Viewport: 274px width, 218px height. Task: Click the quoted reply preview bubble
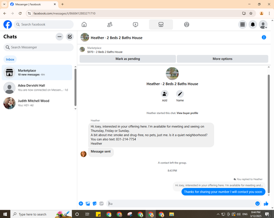pos(219,185)
